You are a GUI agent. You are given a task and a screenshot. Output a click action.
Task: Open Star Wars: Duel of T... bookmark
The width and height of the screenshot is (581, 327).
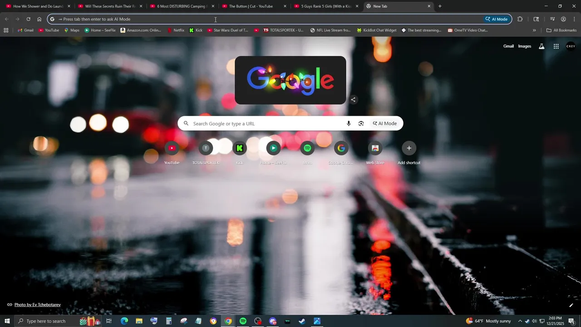(x=228, y=30)
